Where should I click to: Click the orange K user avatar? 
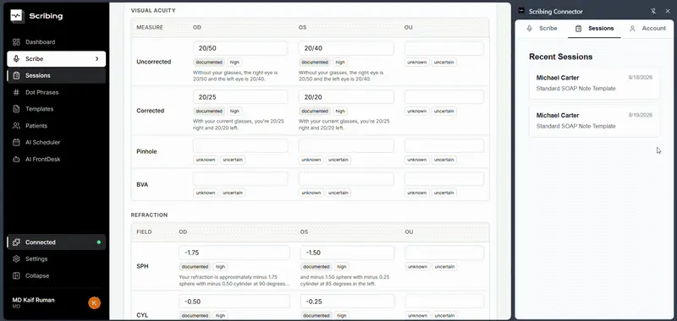click(x=94, y=303)
